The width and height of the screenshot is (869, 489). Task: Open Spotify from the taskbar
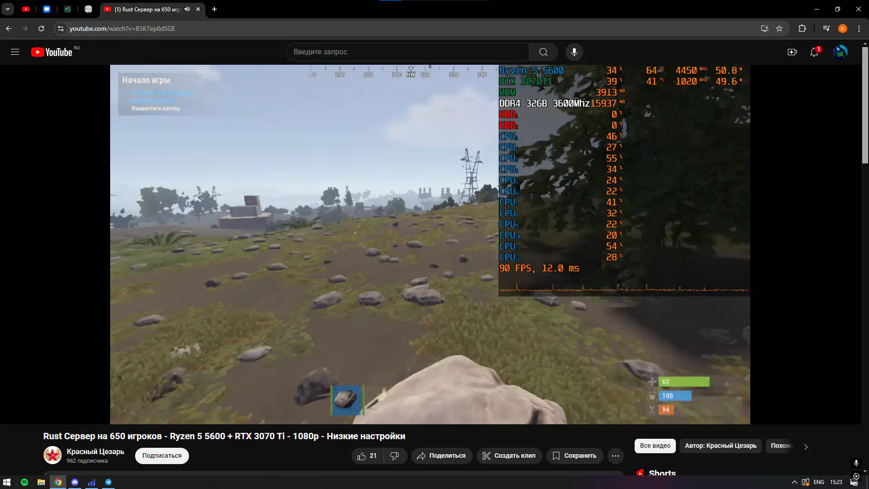tap(24, 482)
